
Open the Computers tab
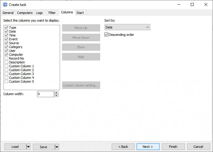coord(25,13)
